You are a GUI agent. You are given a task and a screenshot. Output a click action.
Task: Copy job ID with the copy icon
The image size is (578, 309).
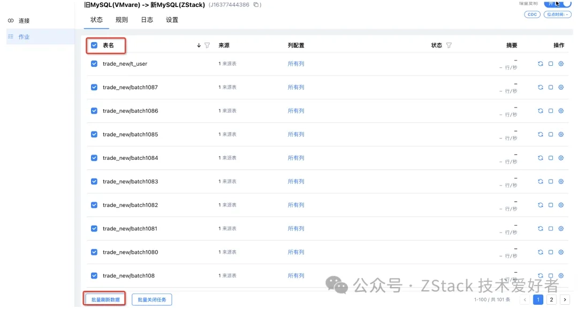[256, 5]
